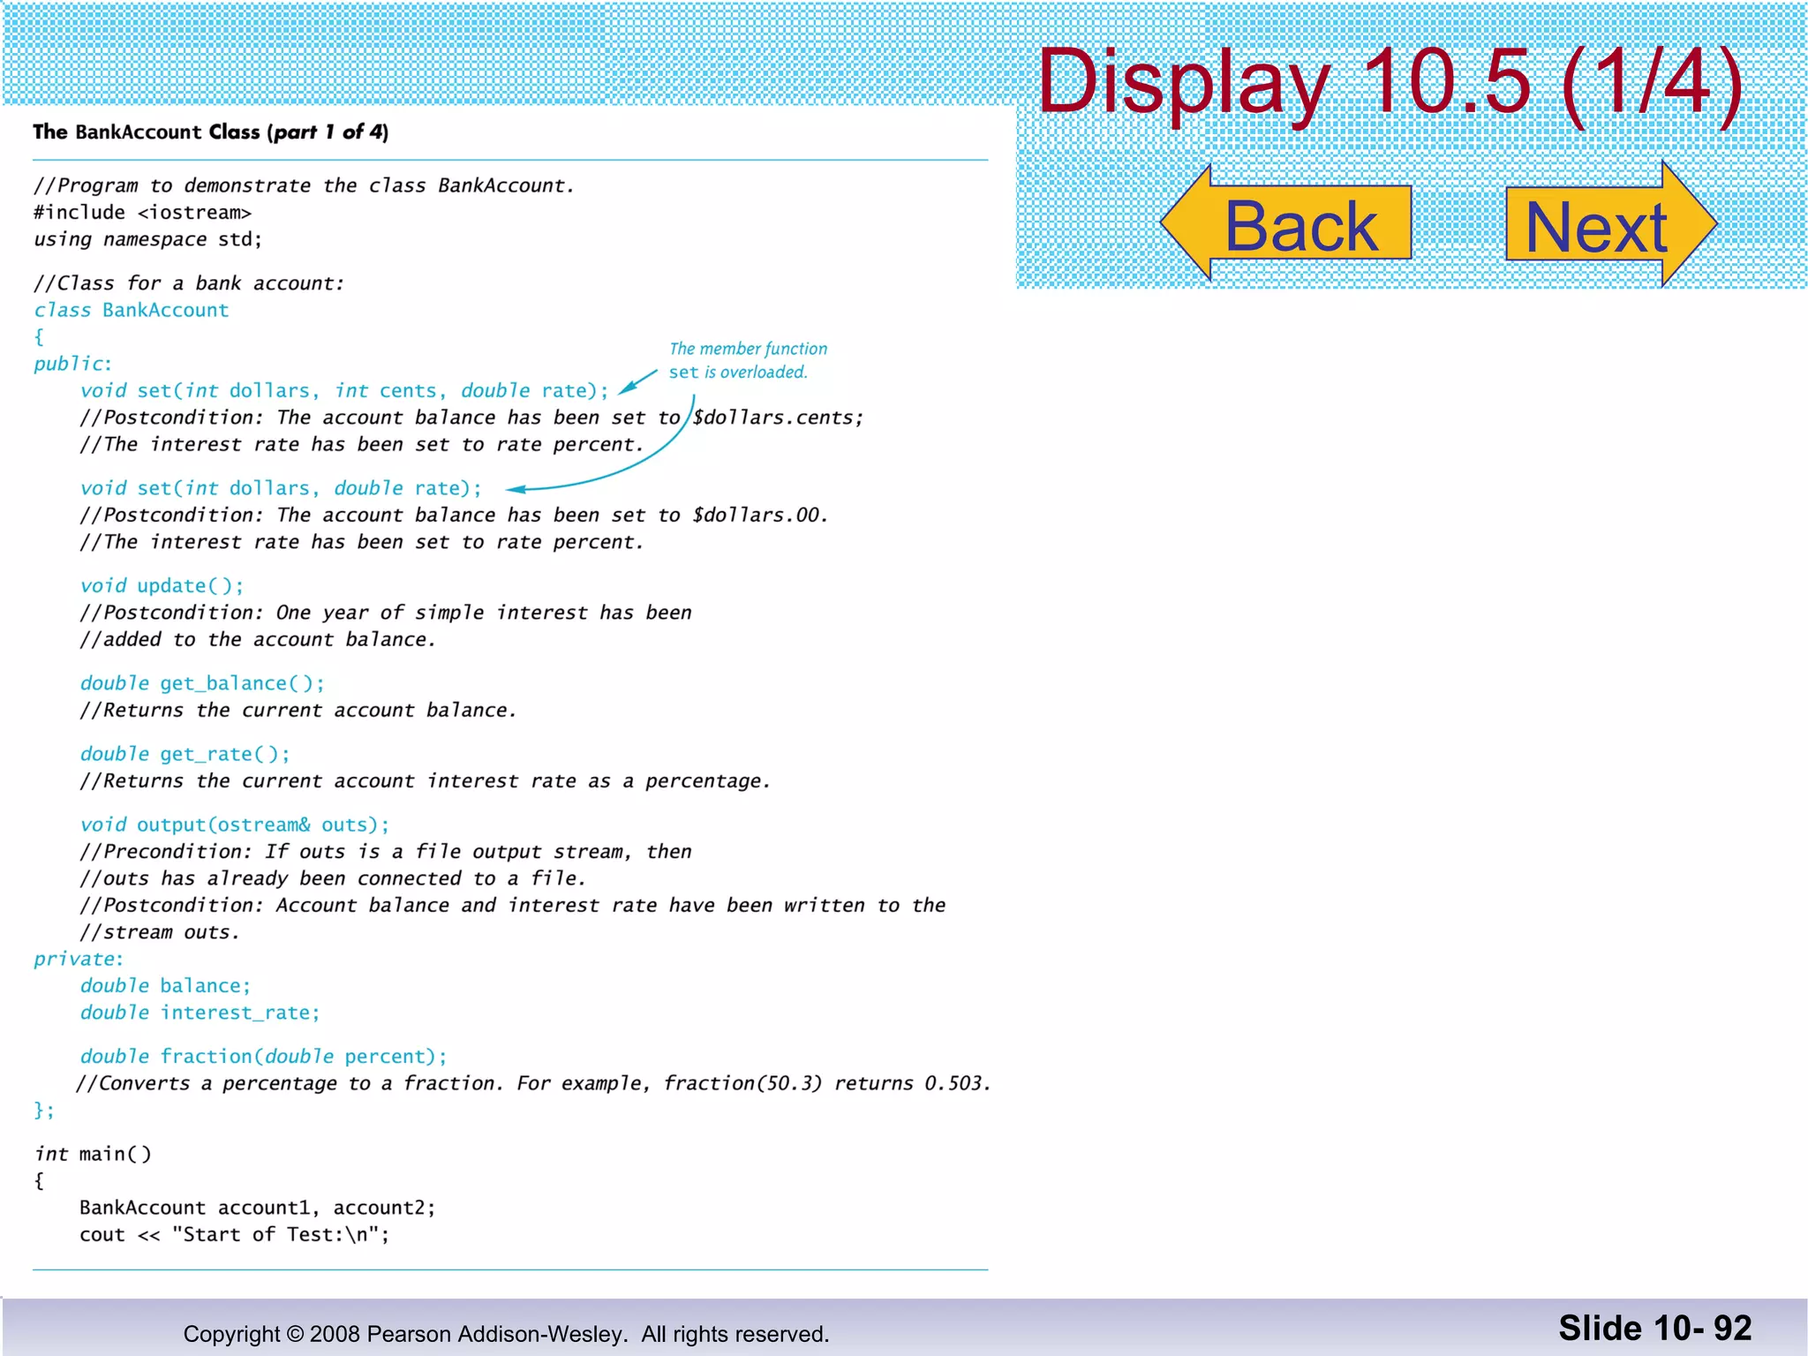
Task: Click '//added to the account balance.' comment
Action: coord(258,640)
